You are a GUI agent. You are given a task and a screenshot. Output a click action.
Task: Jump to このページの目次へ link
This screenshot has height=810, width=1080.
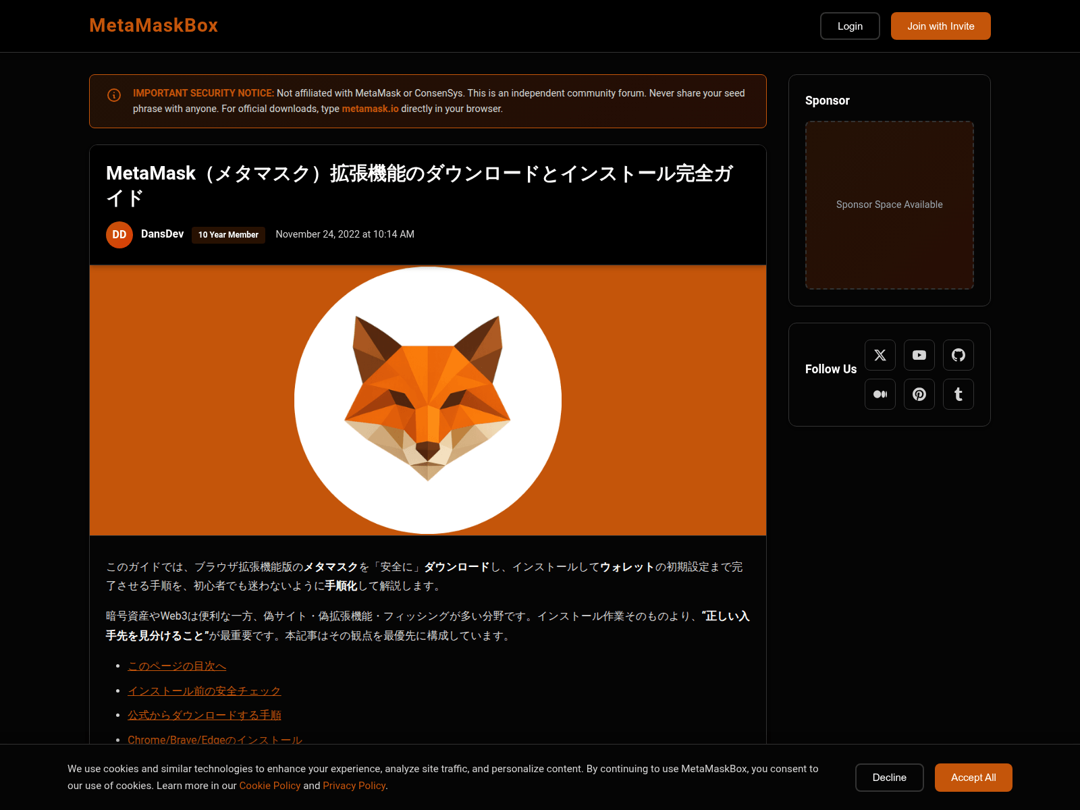[x=177, y=666]
